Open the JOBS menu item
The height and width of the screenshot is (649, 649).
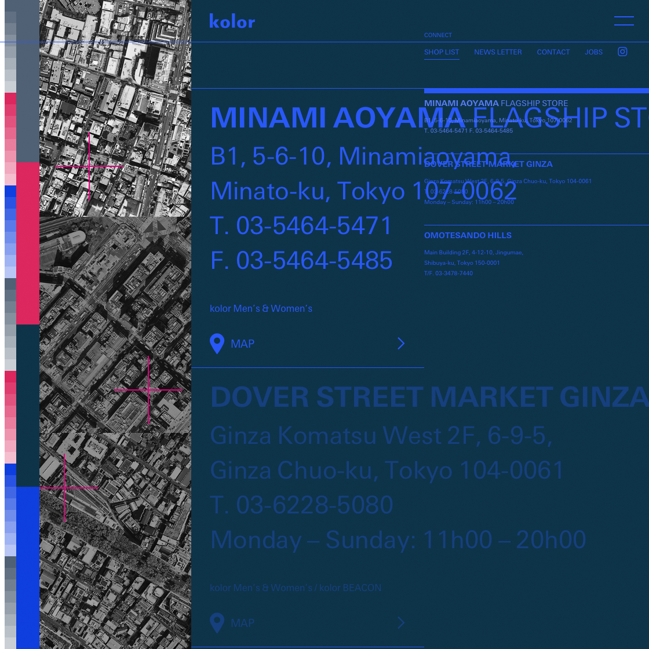pyautogui.click(x=593, y=52)
